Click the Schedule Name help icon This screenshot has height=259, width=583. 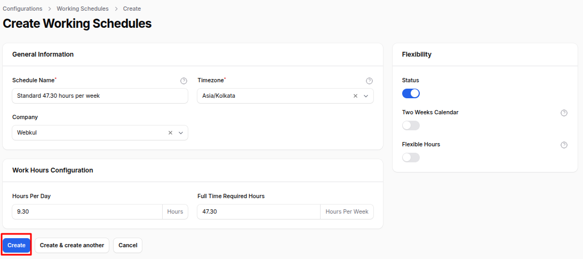[x=183, y=81]
